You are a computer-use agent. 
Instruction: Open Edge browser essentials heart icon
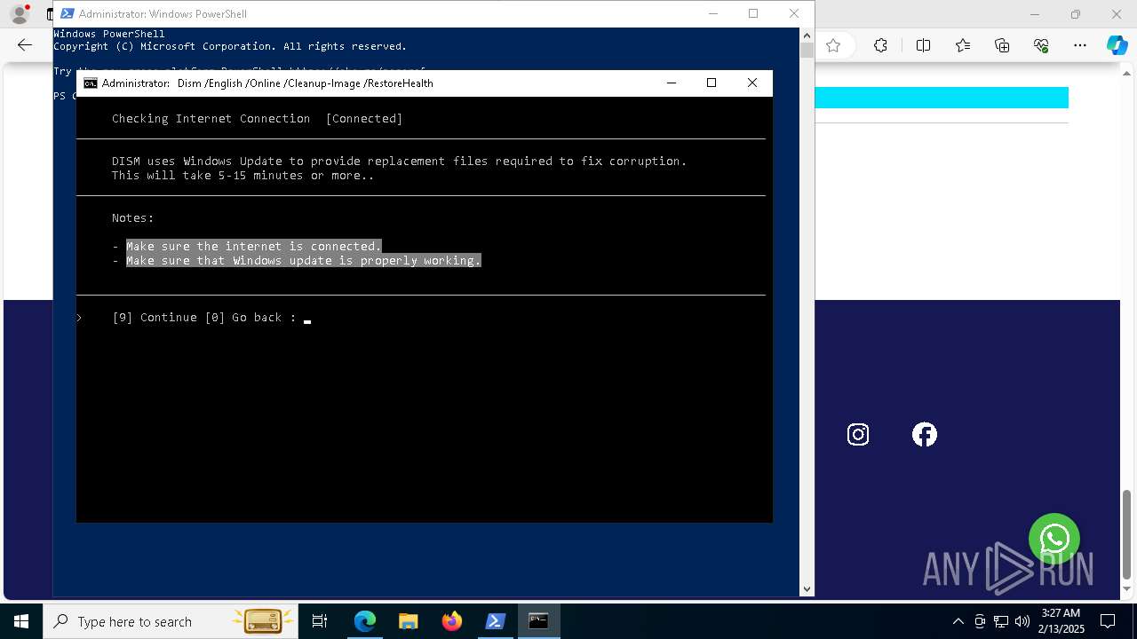(x=1041, y=46)
